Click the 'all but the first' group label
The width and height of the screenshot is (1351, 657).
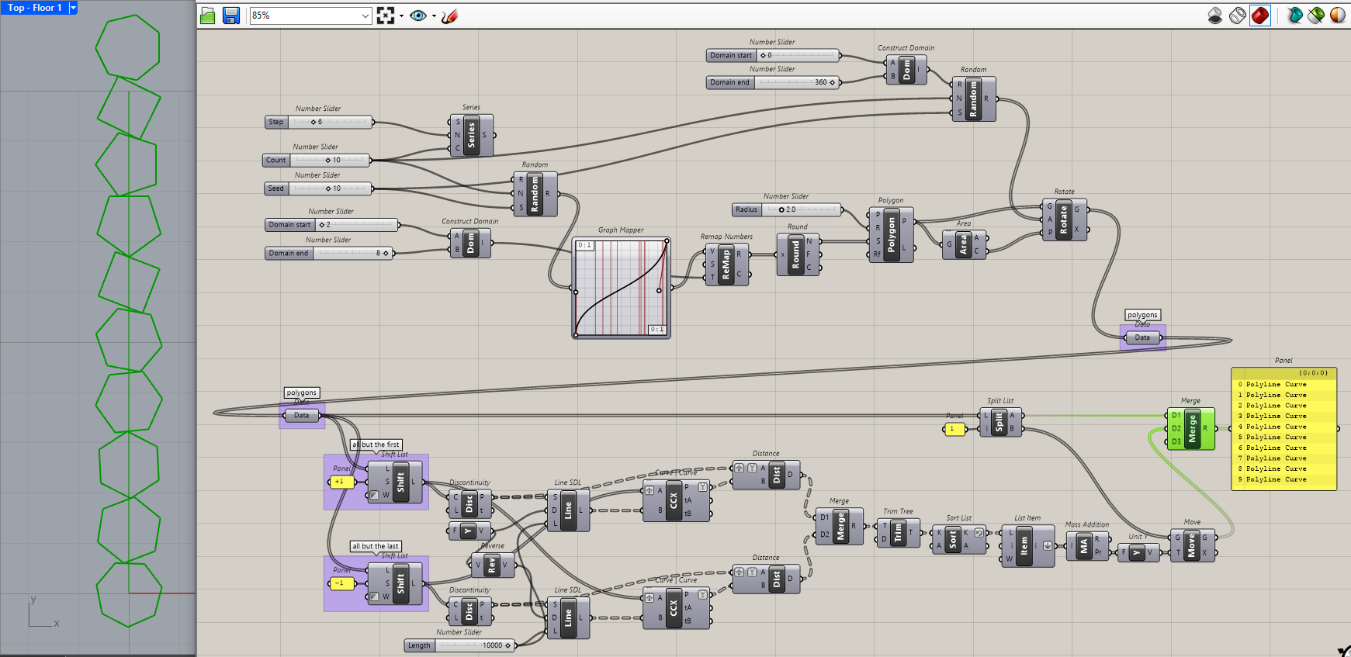pyautogui.click(x=376, y=444)
